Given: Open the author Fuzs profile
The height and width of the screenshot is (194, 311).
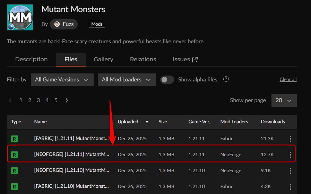Looking at the screenshot, I should click(x=64, y=24).
